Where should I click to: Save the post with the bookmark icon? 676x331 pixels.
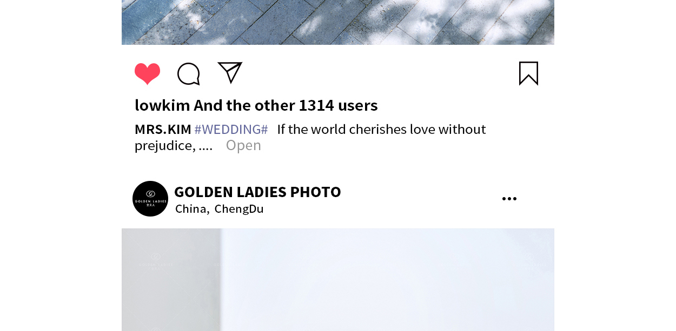tap(528, 73)
